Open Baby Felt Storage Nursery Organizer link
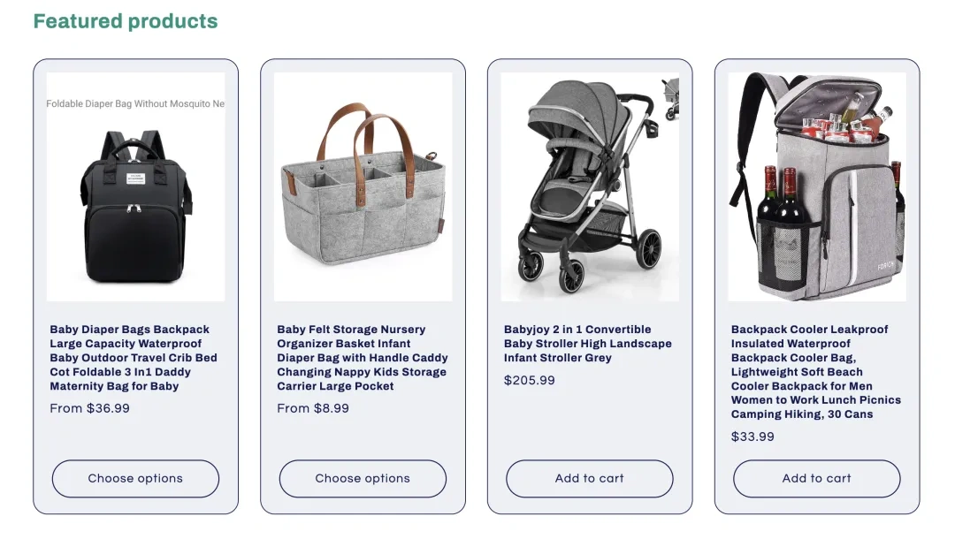This screenshot has width=955, height=539. (x=362, y=358)
